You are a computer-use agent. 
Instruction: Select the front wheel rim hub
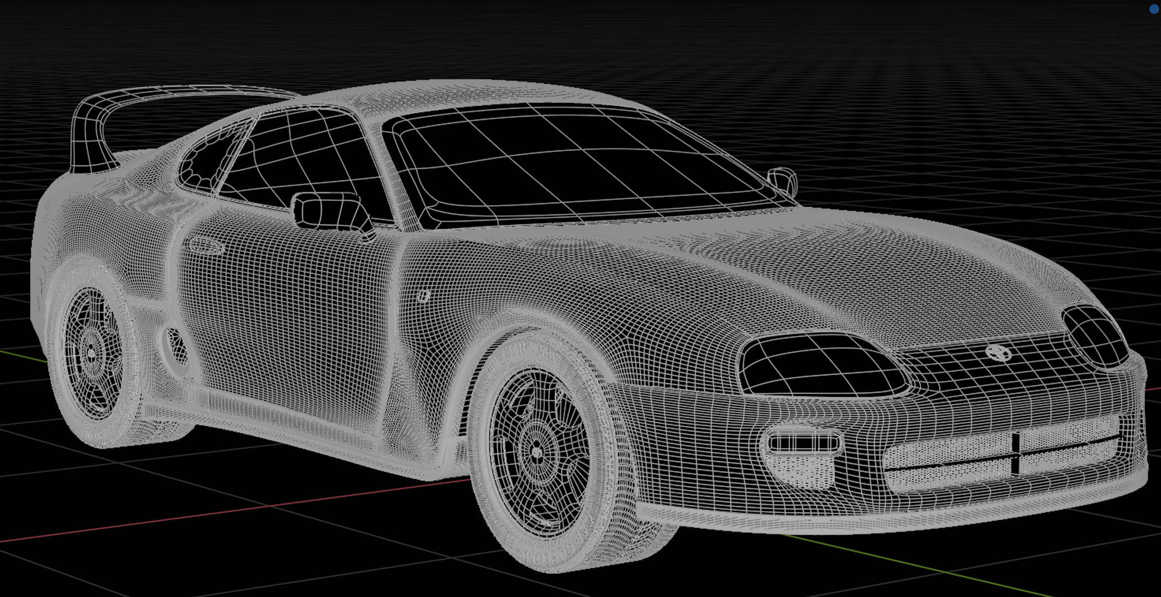click(x=536, y=453)
